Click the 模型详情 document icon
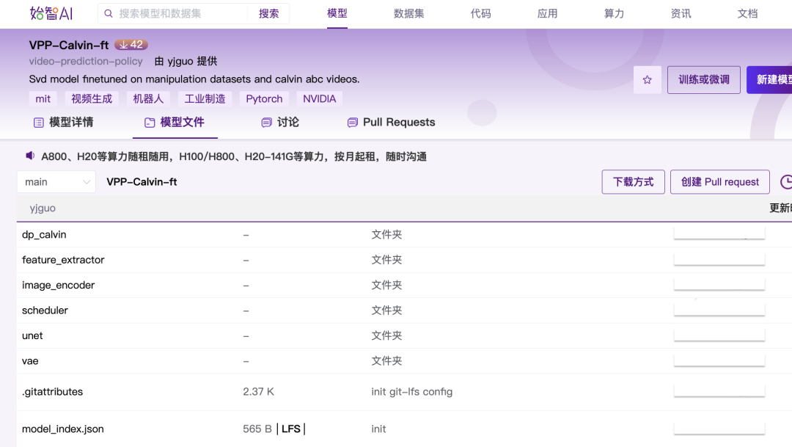Viewport: 792px width, 447px height. click(x=38, y=123)
